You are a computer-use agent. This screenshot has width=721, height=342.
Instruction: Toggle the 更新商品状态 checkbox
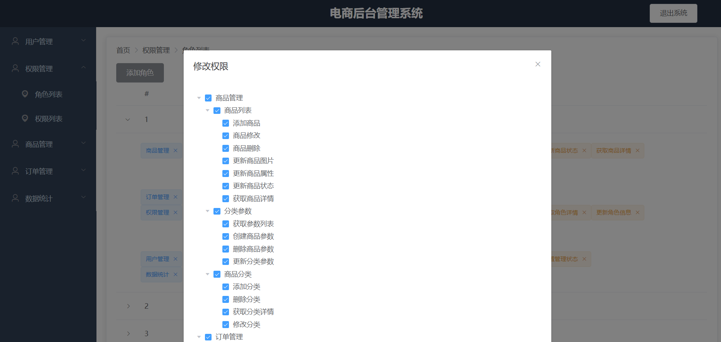point(226,186)
